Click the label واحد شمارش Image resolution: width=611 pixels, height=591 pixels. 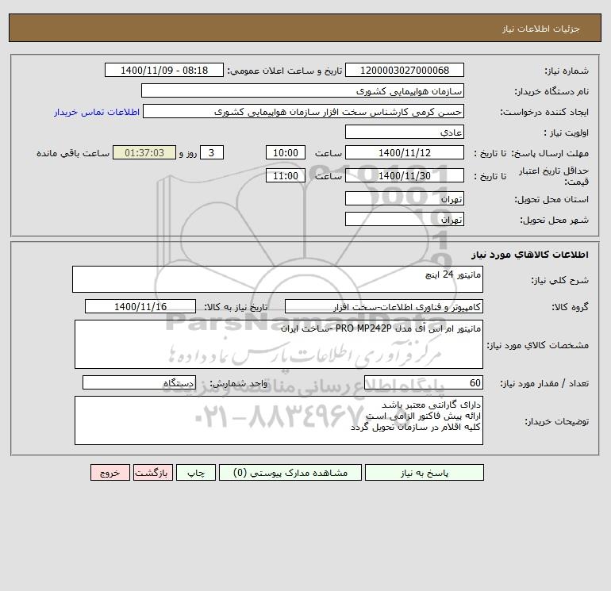239,384
